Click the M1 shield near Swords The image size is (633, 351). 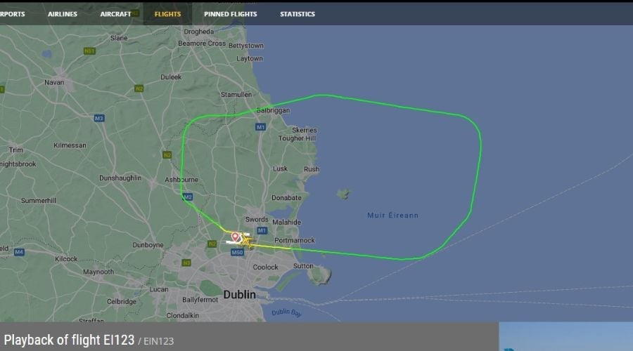point(262,230)
